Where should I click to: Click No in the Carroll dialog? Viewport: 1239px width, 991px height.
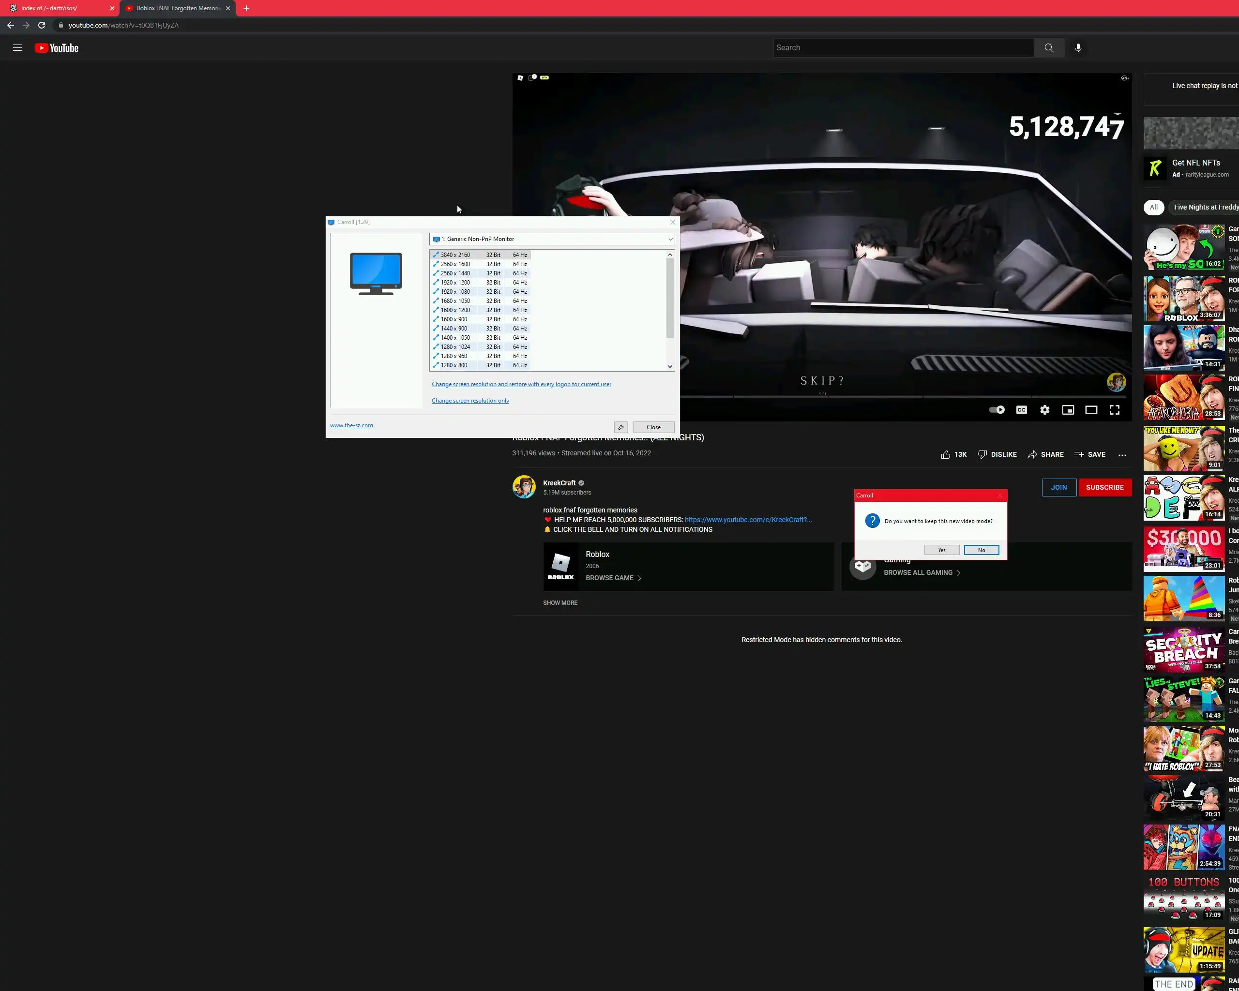pos(981,550)
